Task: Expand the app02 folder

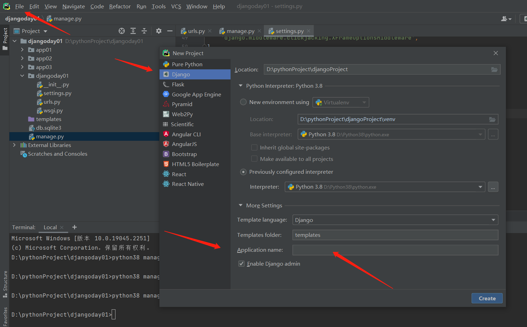Action: click(x=23, y=59)
